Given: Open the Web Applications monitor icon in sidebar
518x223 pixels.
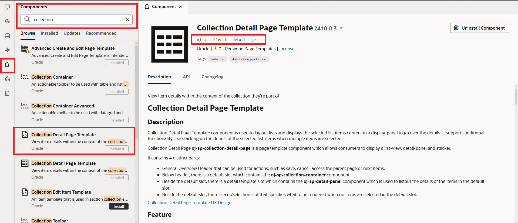Looking at the screenshot, I should 7,7.
